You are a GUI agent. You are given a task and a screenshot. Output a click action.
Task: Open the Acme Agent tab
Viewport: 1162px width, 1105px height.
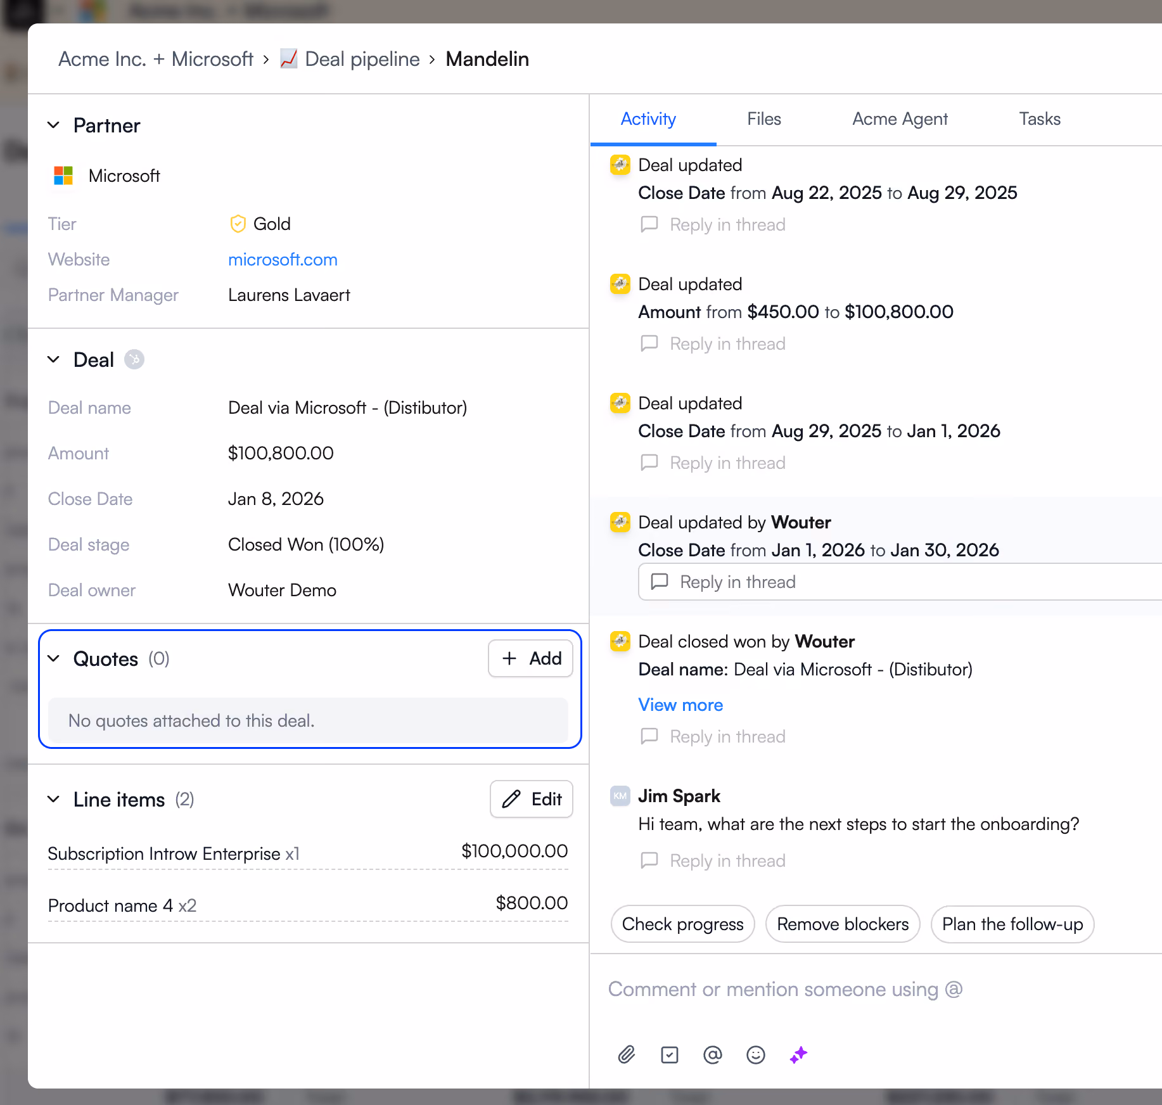point(900,119)
